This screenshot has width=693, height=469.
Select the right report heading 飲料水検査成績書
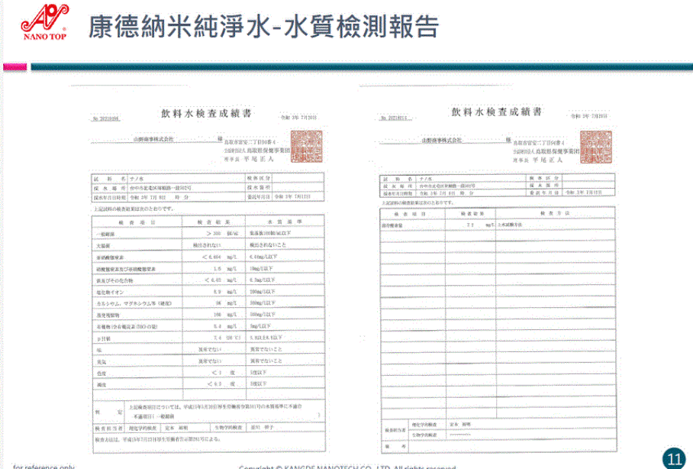click(496, 112)
